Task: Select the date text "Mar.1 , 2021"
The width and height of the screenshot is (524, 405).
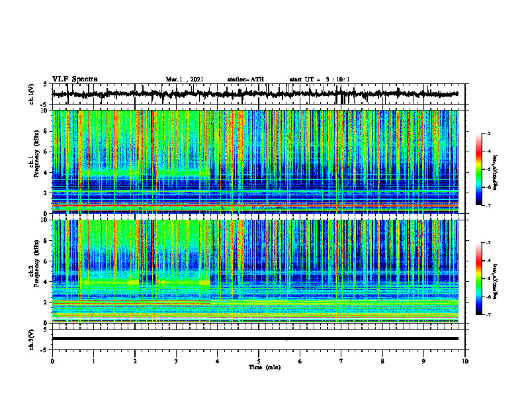Action: 185,79
